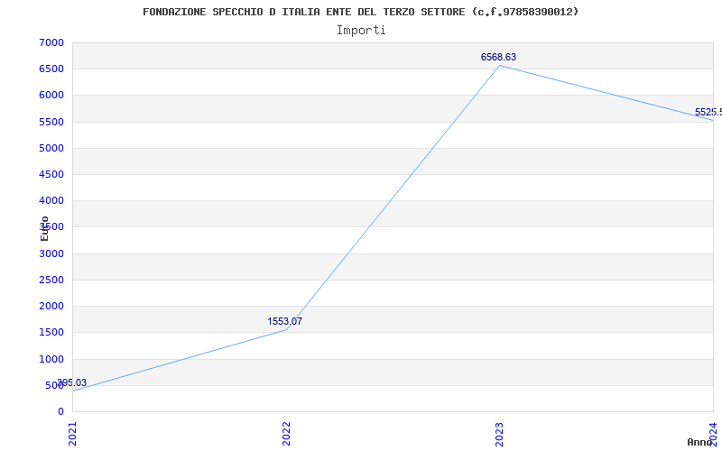Click the Anno axis title

coord(700,442)
